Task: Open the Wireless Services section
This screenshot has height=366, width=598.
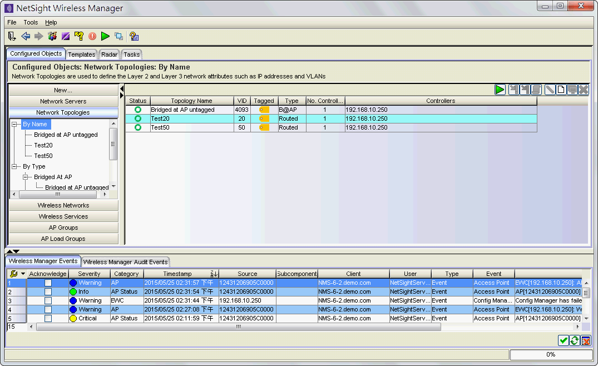Action: [63, 216]
